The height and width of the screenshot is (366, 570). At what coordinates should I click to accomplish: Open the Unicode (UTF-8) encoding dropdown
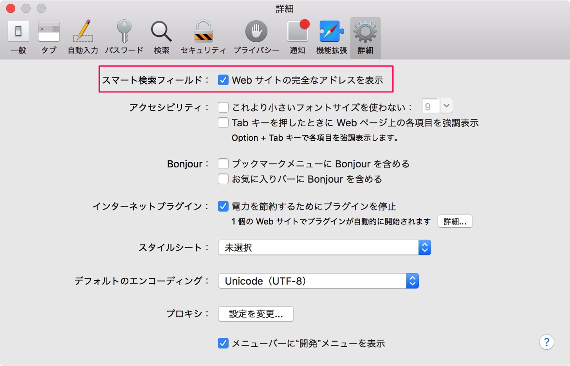pyautogui.click(x=318, y=281)
